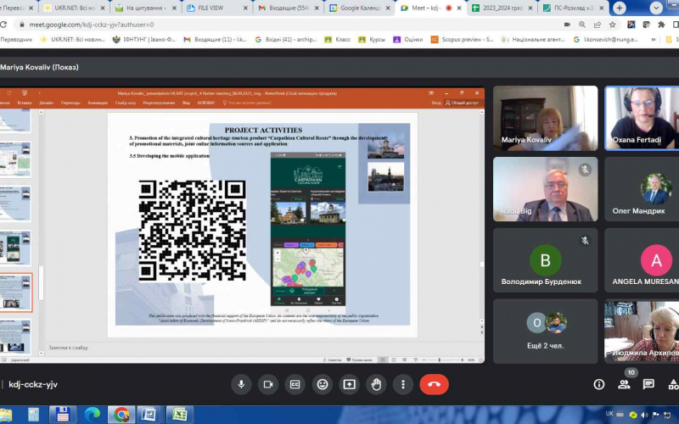Expand the bookmarks overflow chevron
This screenshot has height=424, width=679.
pyautogui.click(x=653, y=39)
